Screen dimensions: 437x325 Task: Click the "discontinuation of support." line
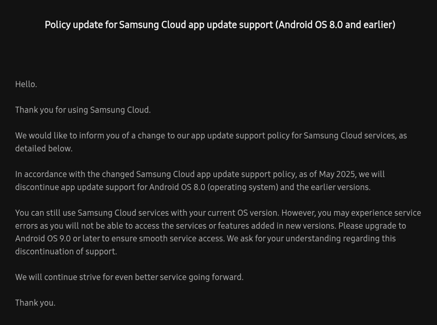[x=66, y=252]
